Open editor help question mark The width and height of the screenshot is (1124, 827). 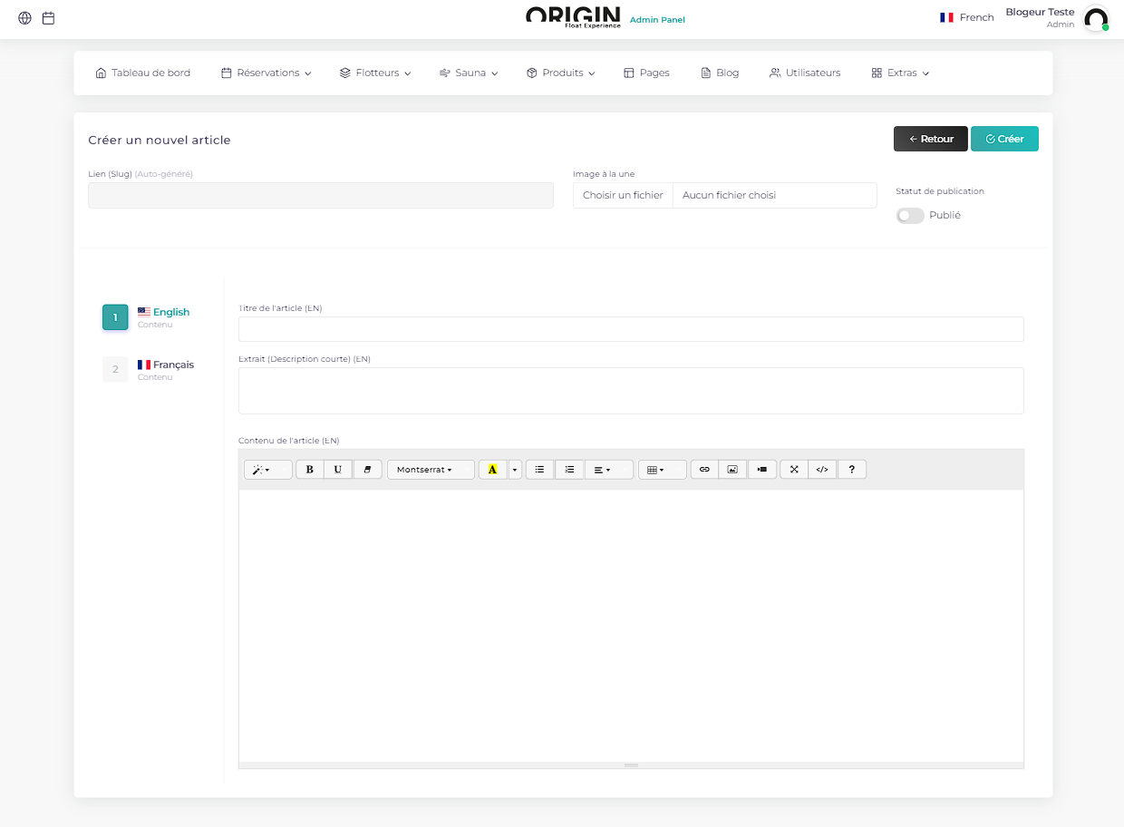coord(852,470)
